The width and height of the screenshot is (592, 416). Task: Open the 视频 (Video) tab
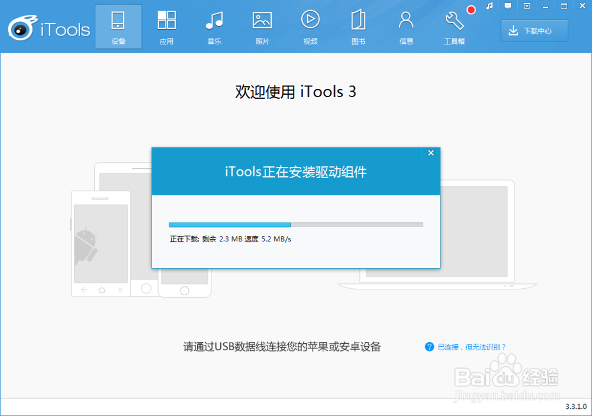click(x=310, y=28)
